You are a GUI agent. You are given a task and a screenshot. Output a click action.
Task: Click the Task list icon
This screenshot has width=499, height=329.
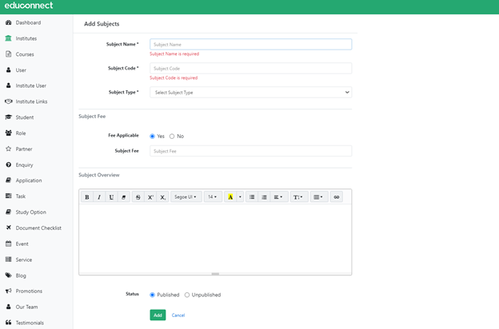click(x=9, y=196)
